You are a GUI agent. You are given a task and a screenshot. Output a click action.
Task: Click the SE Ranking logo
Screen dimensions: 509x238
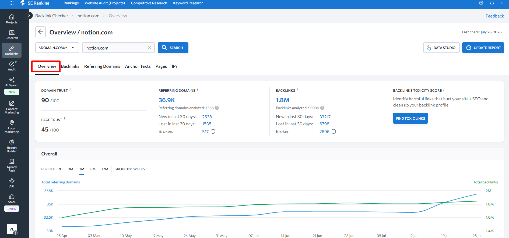coord(35,3)
